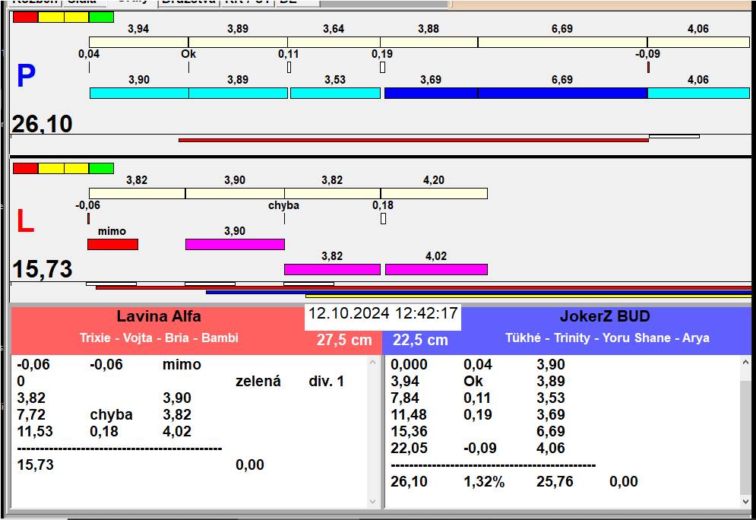
Task: Click 'zelená' in the Lavina Alfa results
Action: click(x=258, y=382)
